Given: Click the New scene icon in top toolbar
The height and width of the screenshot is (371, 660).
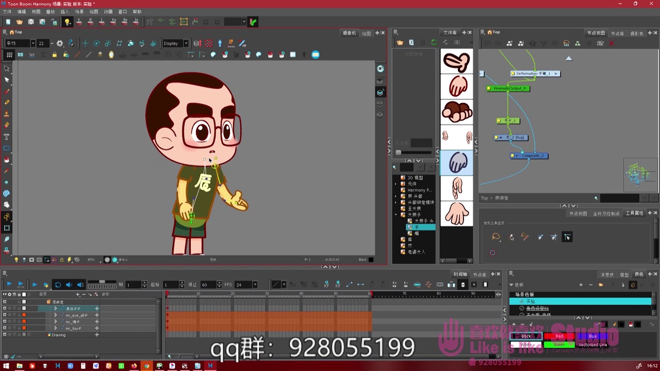Looking at the screenshot, I should 8,22.
